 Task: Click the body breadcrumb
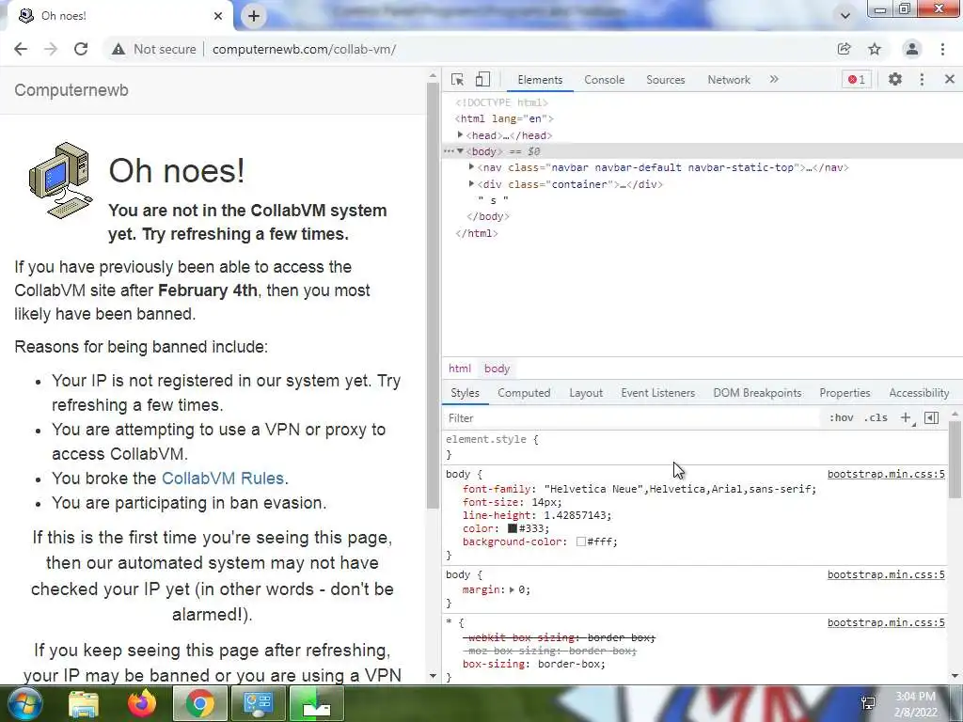(x=497, y=369)
